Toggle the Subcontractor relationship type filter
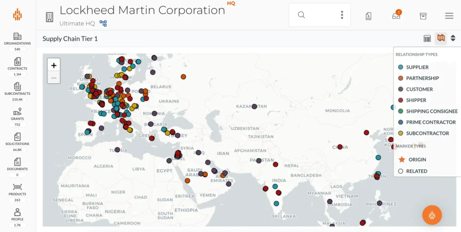The width and height of the screenshot is (461, 232). pyautogui.click(x=427, y=133)
